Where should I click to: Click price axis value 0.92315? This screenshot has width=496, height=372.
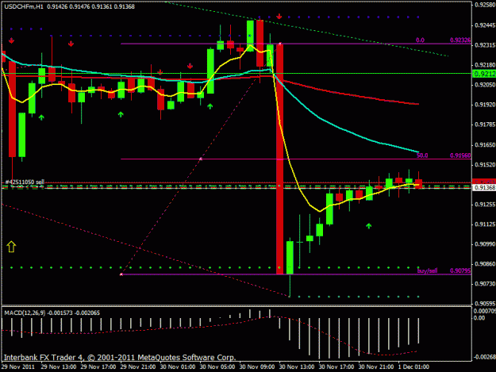485,45
